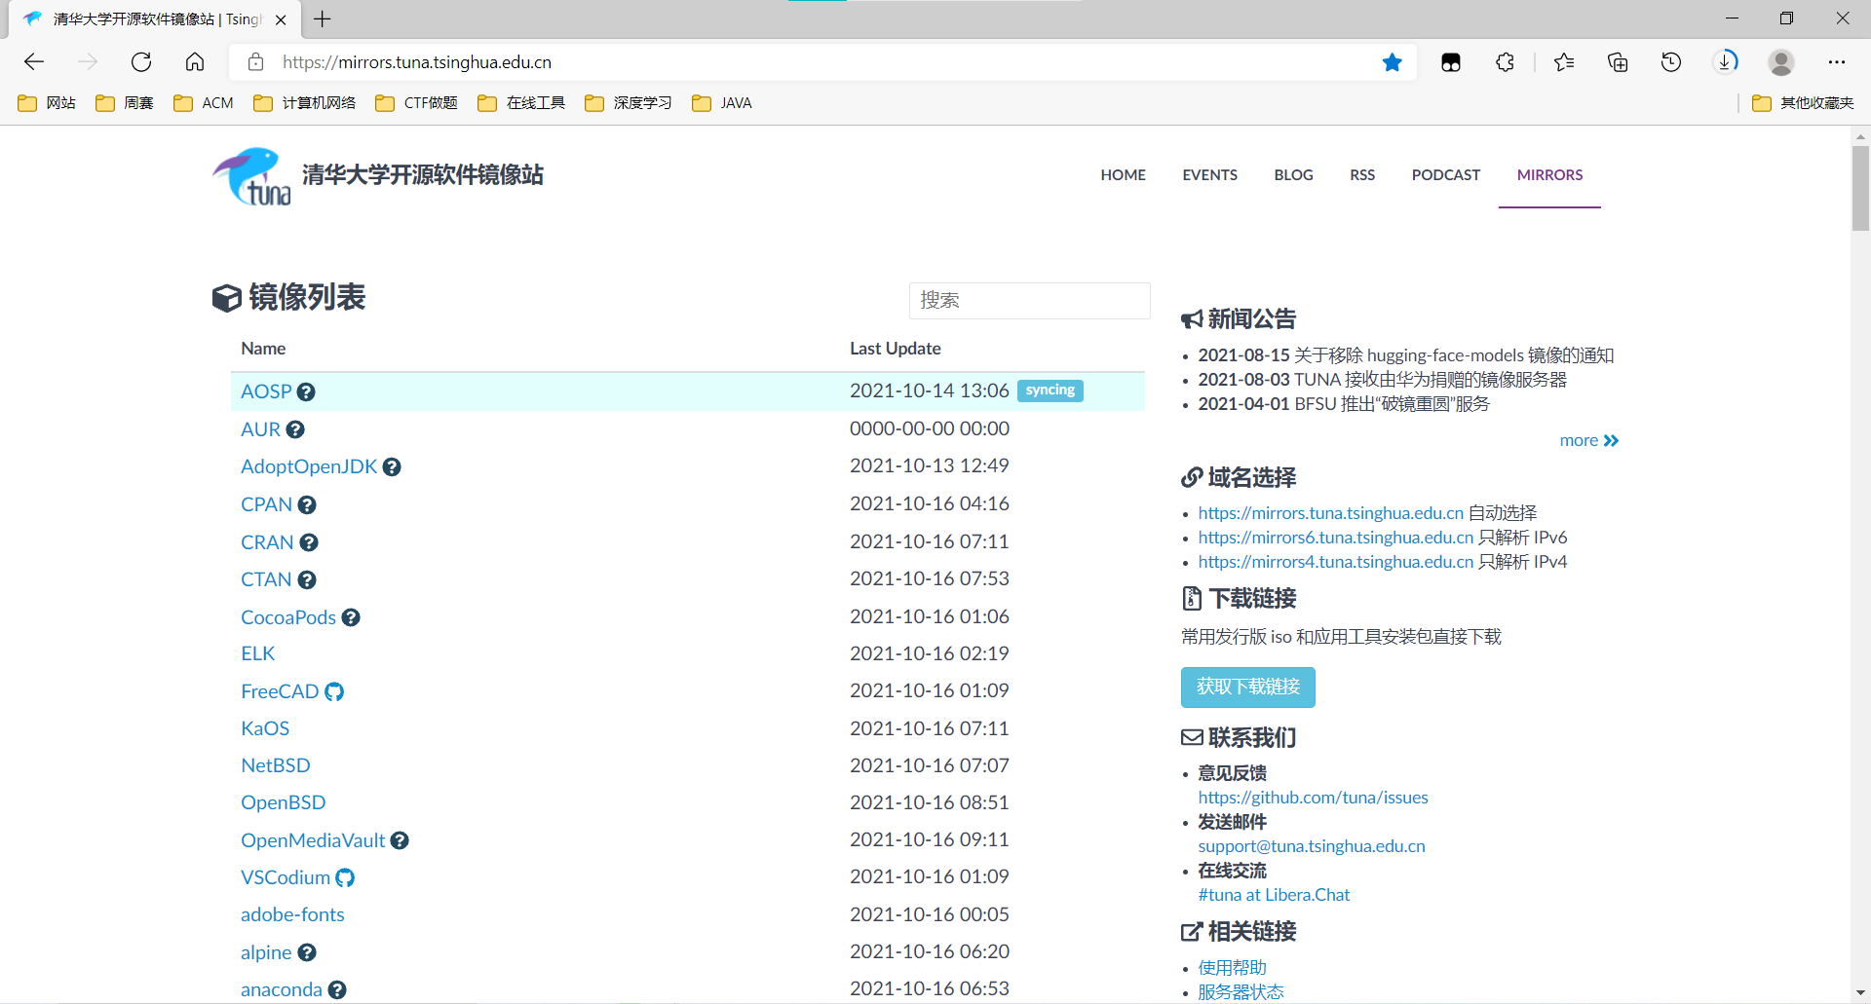Open the RSS navigation item
This screenshot has height=1004, width=1871.
coord(1362,175)
